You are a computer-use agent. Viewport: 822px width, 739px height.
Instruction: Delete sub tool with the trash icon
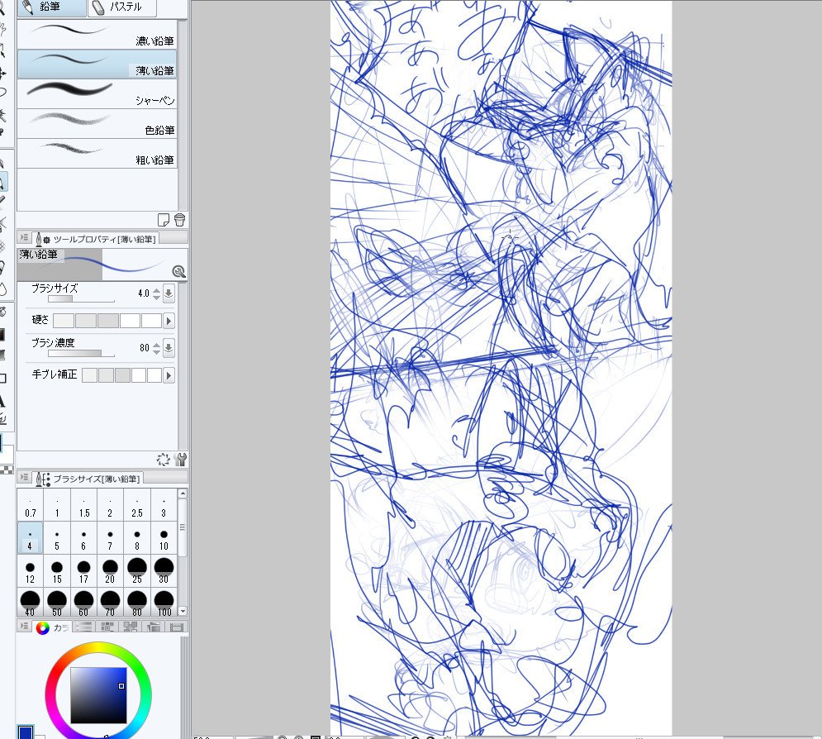[179, 220]
